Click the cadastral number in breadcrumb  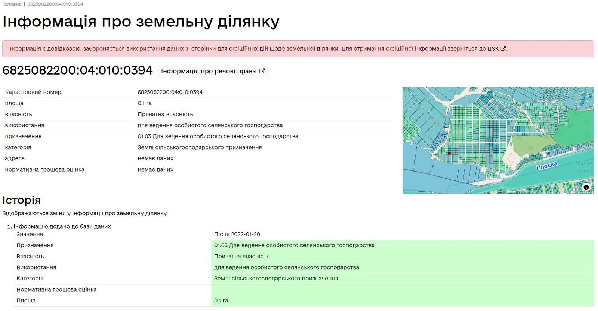point(55,4)
